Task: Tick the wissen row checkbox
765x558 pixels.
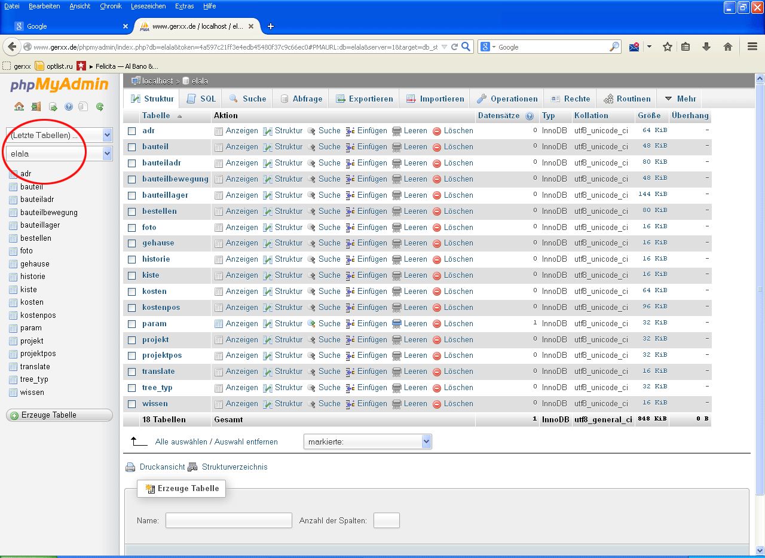Action: tap(132, 404)
